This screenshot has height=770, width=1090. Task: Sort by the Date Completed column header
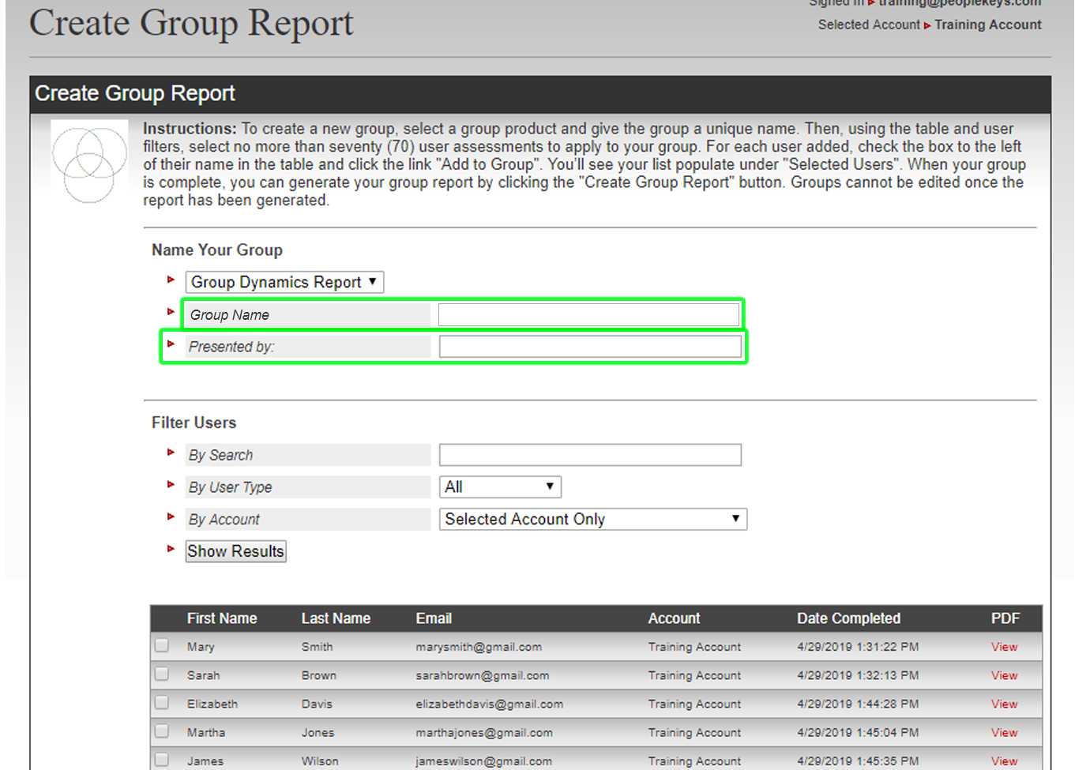pos(848,618)
